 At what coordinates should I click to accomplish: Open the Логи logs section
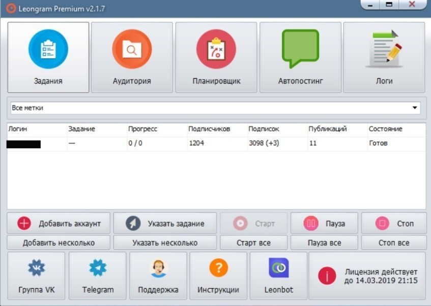[384, 57]
